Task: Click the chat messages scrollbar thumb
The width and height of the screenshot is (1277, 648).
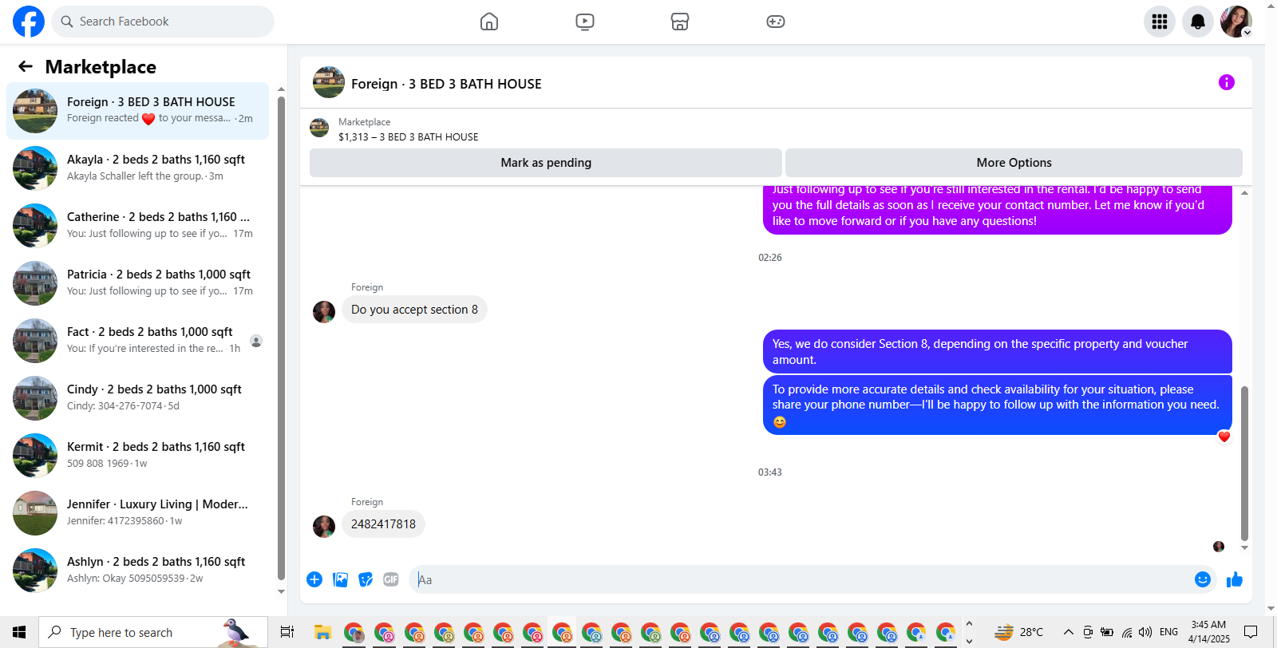Action: 1244,463
